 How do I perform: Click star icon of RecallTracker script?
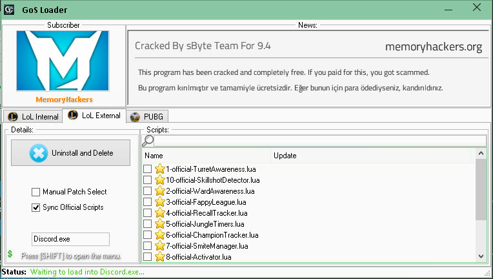tap(160, 213)
